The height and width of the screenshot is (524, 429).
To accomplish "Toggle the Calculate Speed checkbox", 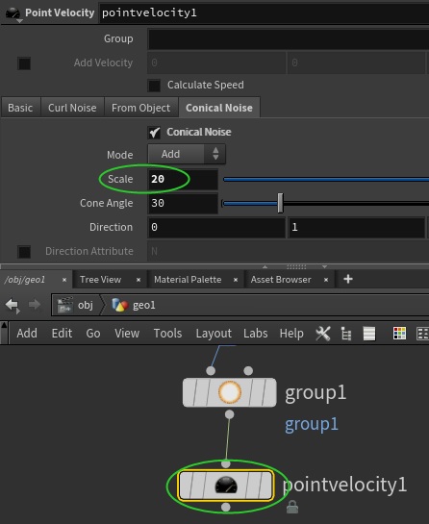I will click(x=154, y=86).
